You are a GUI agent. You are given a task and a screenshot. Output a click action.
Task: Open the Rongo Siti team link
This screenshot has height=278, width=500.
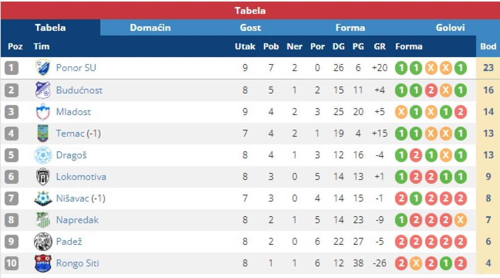point(77,263)
